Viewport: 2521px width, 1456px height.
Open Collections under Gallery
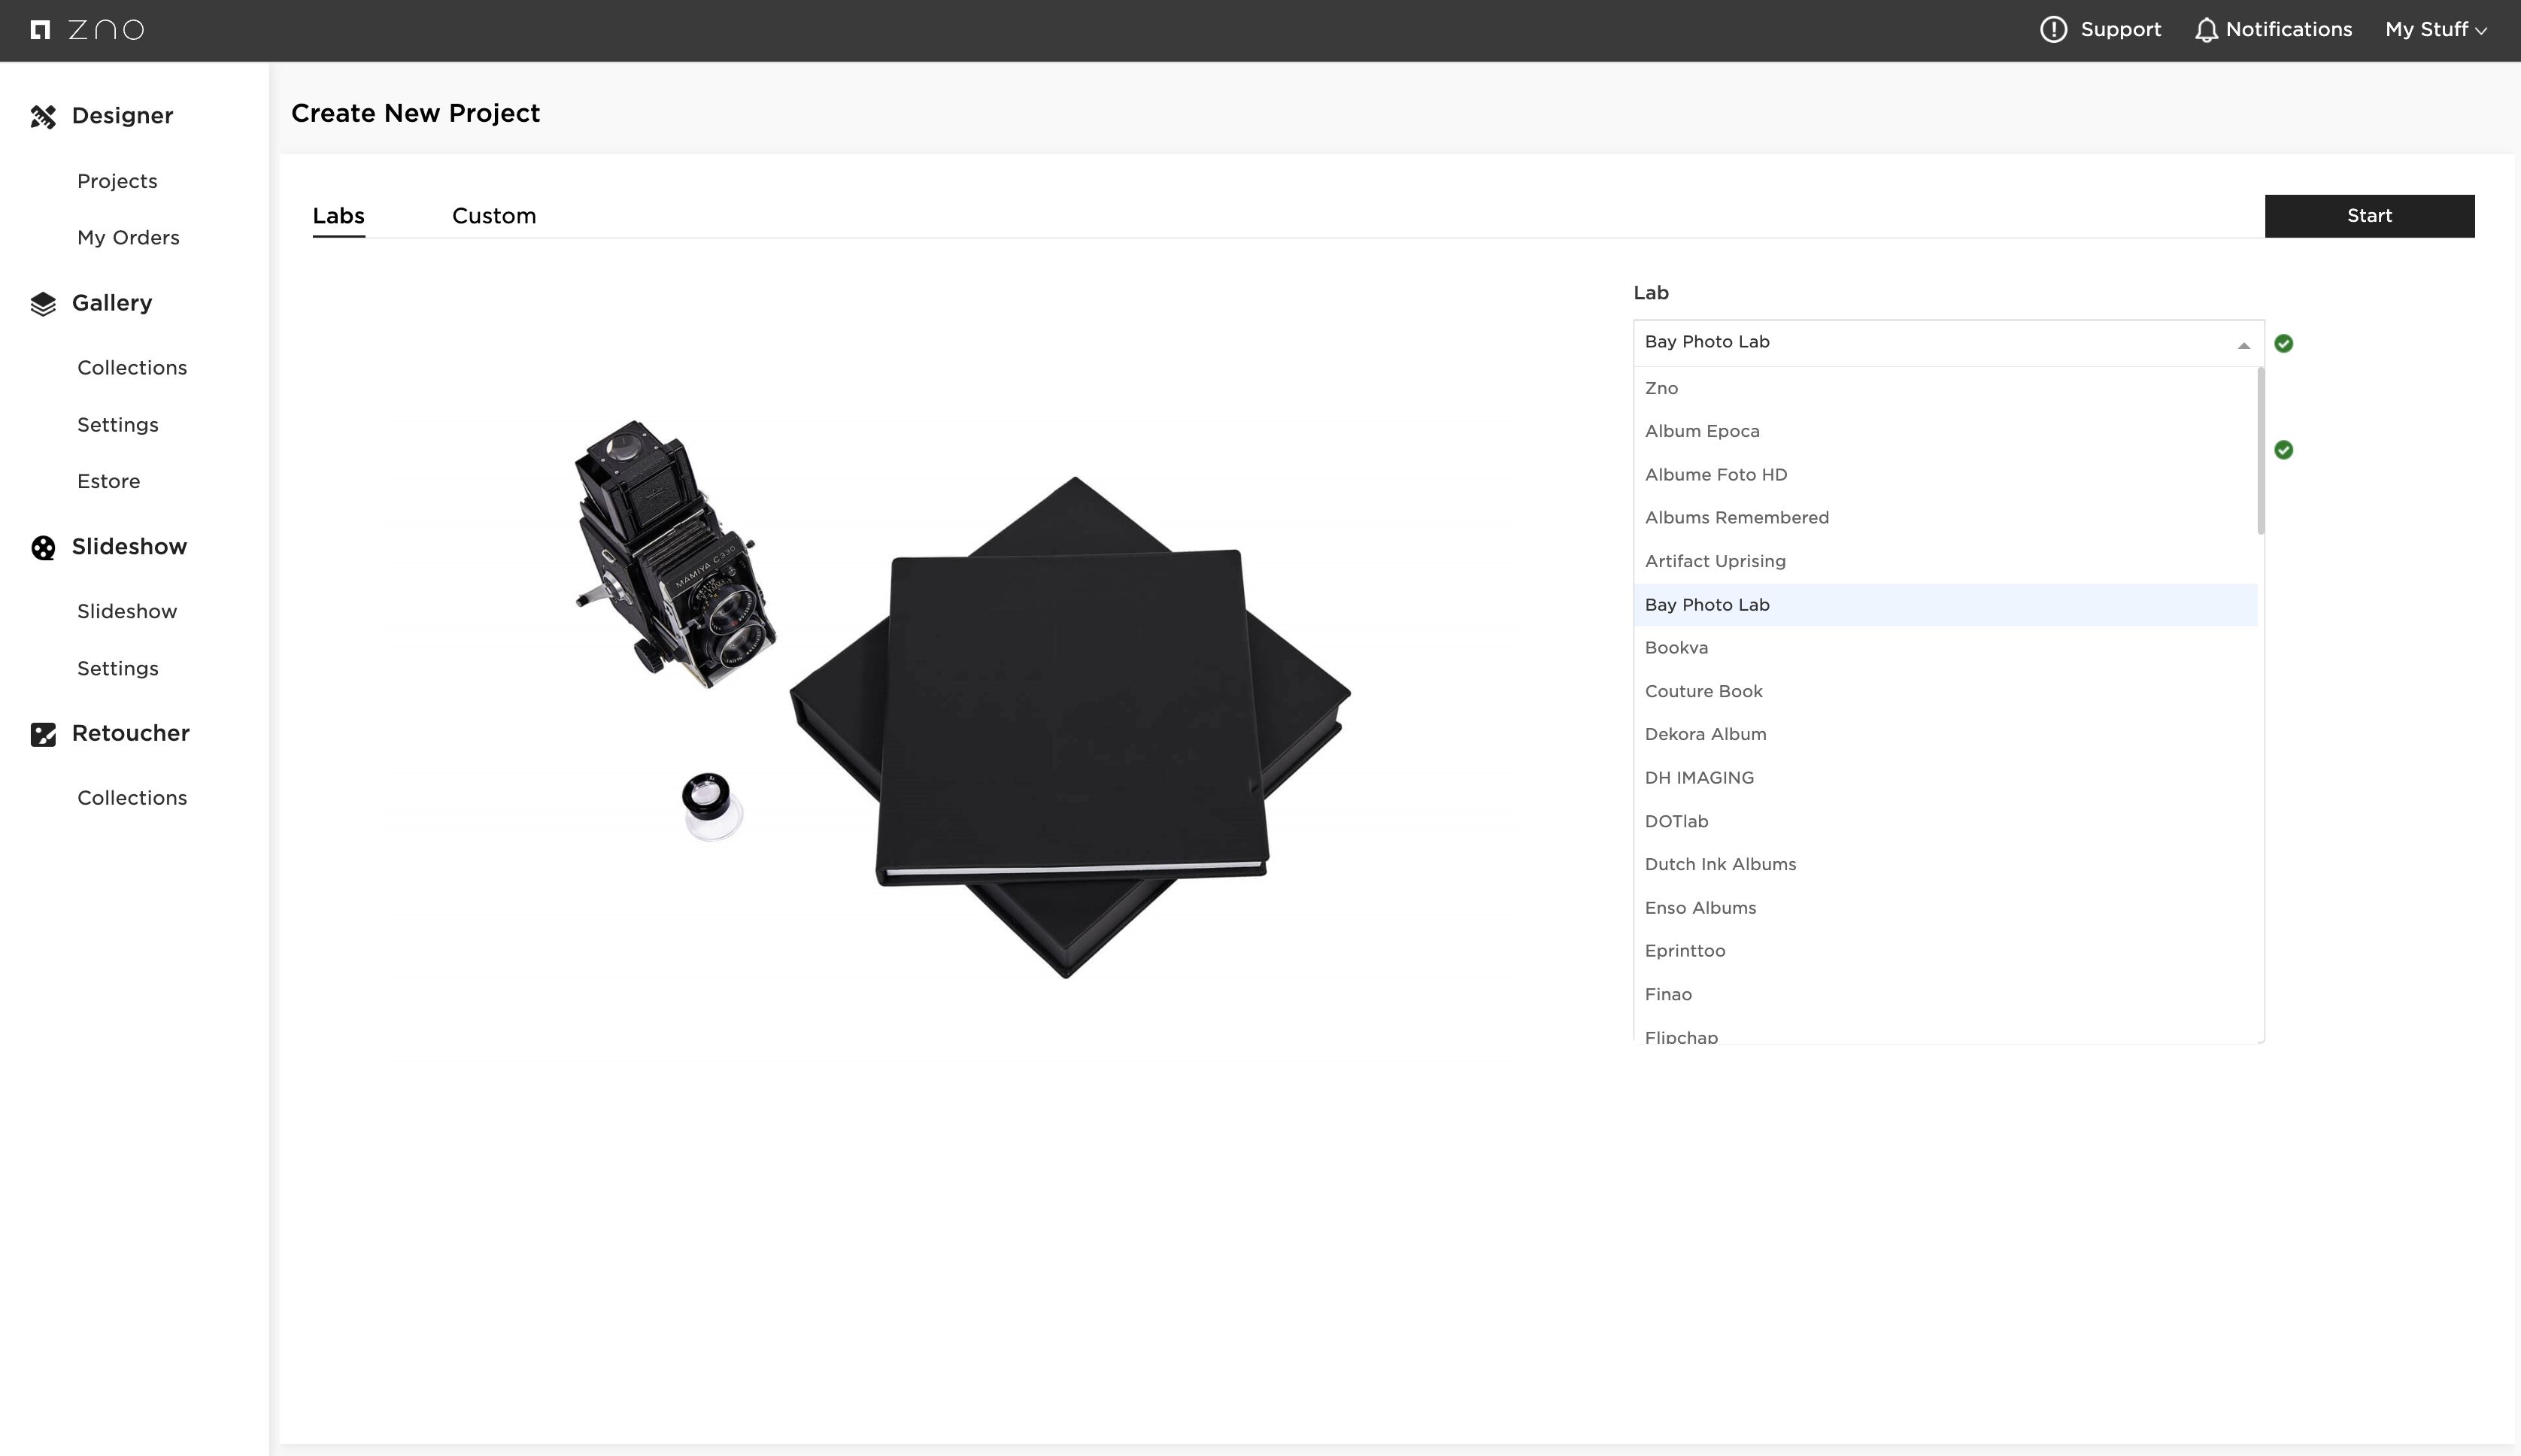point(132,368)
